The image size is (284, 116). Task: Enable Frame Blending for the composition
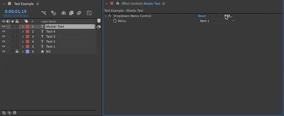pyautogui.click(x=71, y=13)
